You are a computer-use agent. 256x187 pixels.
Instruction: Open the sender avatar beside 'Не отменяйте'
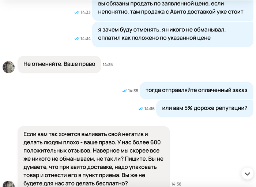coord(8,67)
